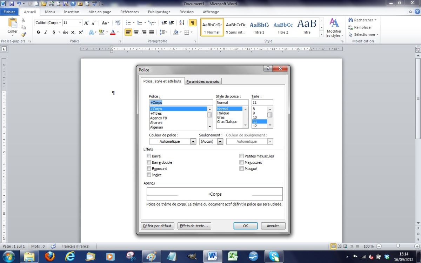Image resolution: width=421 pixels, height=263 pixels.
Task: Open the Fichier tab
Action: click(9, 12)
